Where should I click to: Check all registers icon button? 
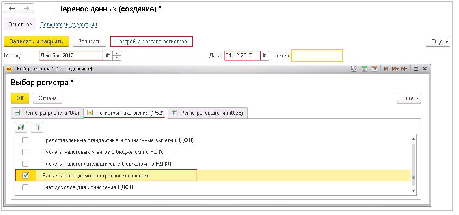(x=21, y=128)
